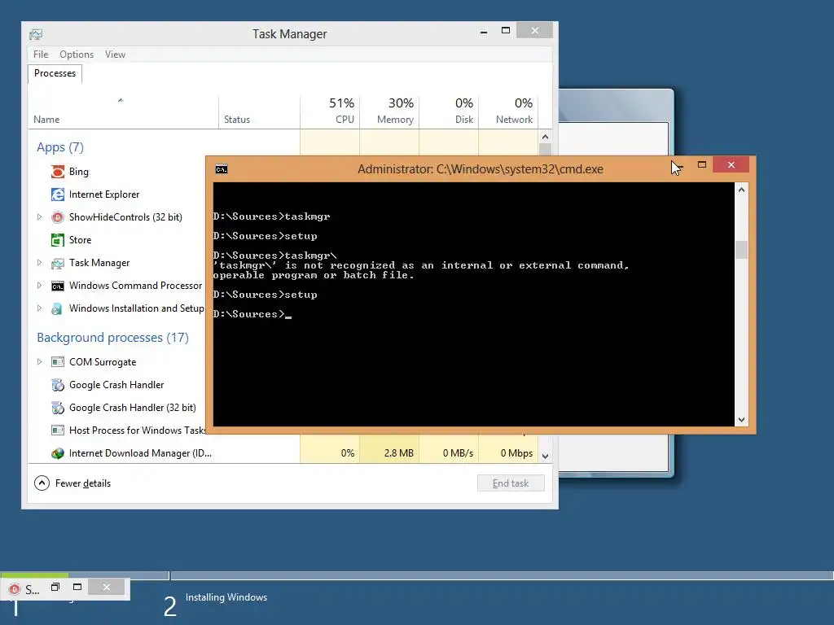Viewport: 834px width, 625px height.
Task: Open the View menu in Task Manager
Action: (115, 55)
